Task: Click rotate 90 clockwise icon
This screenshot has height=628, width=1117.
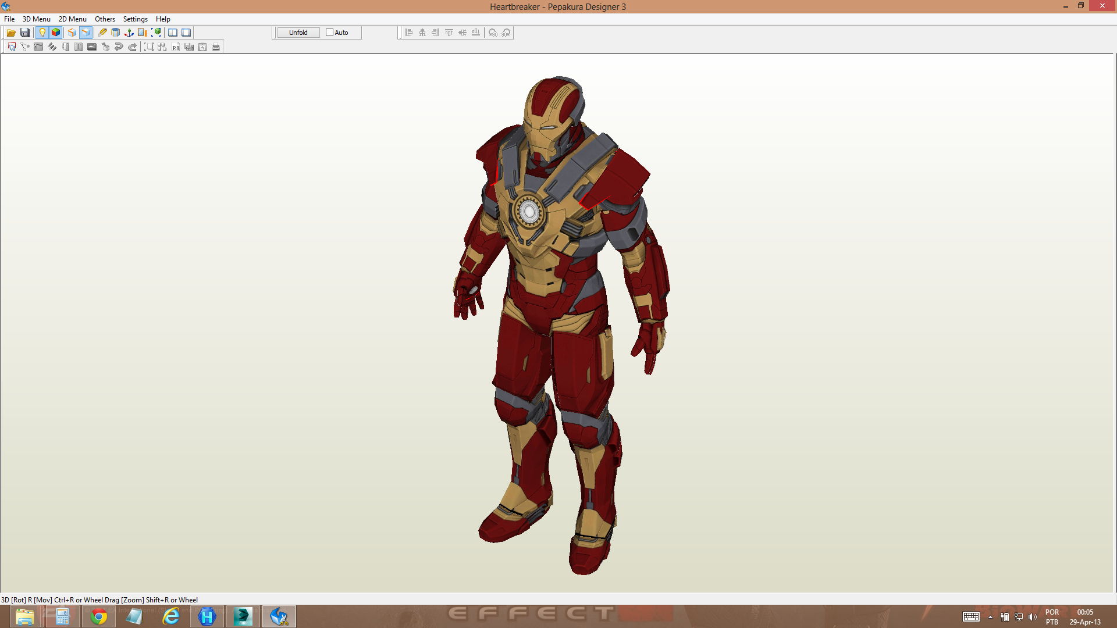Action: pos(506,33)
